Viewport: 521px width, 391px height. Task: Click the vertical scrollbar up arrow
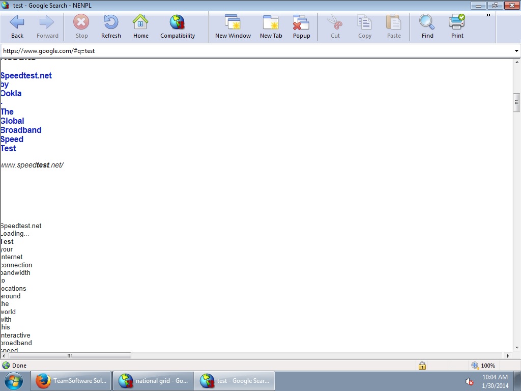[x=516, y=62]
